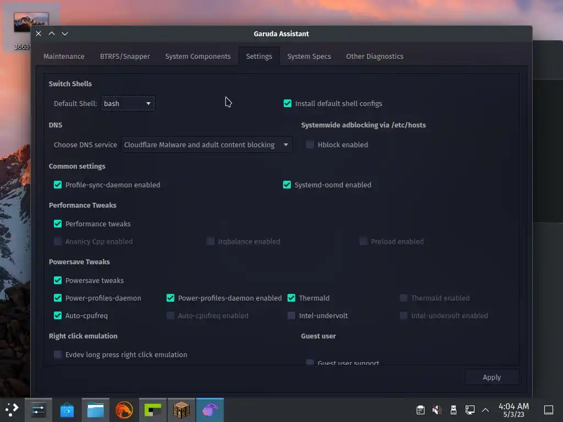Click the Apply button

492,377
